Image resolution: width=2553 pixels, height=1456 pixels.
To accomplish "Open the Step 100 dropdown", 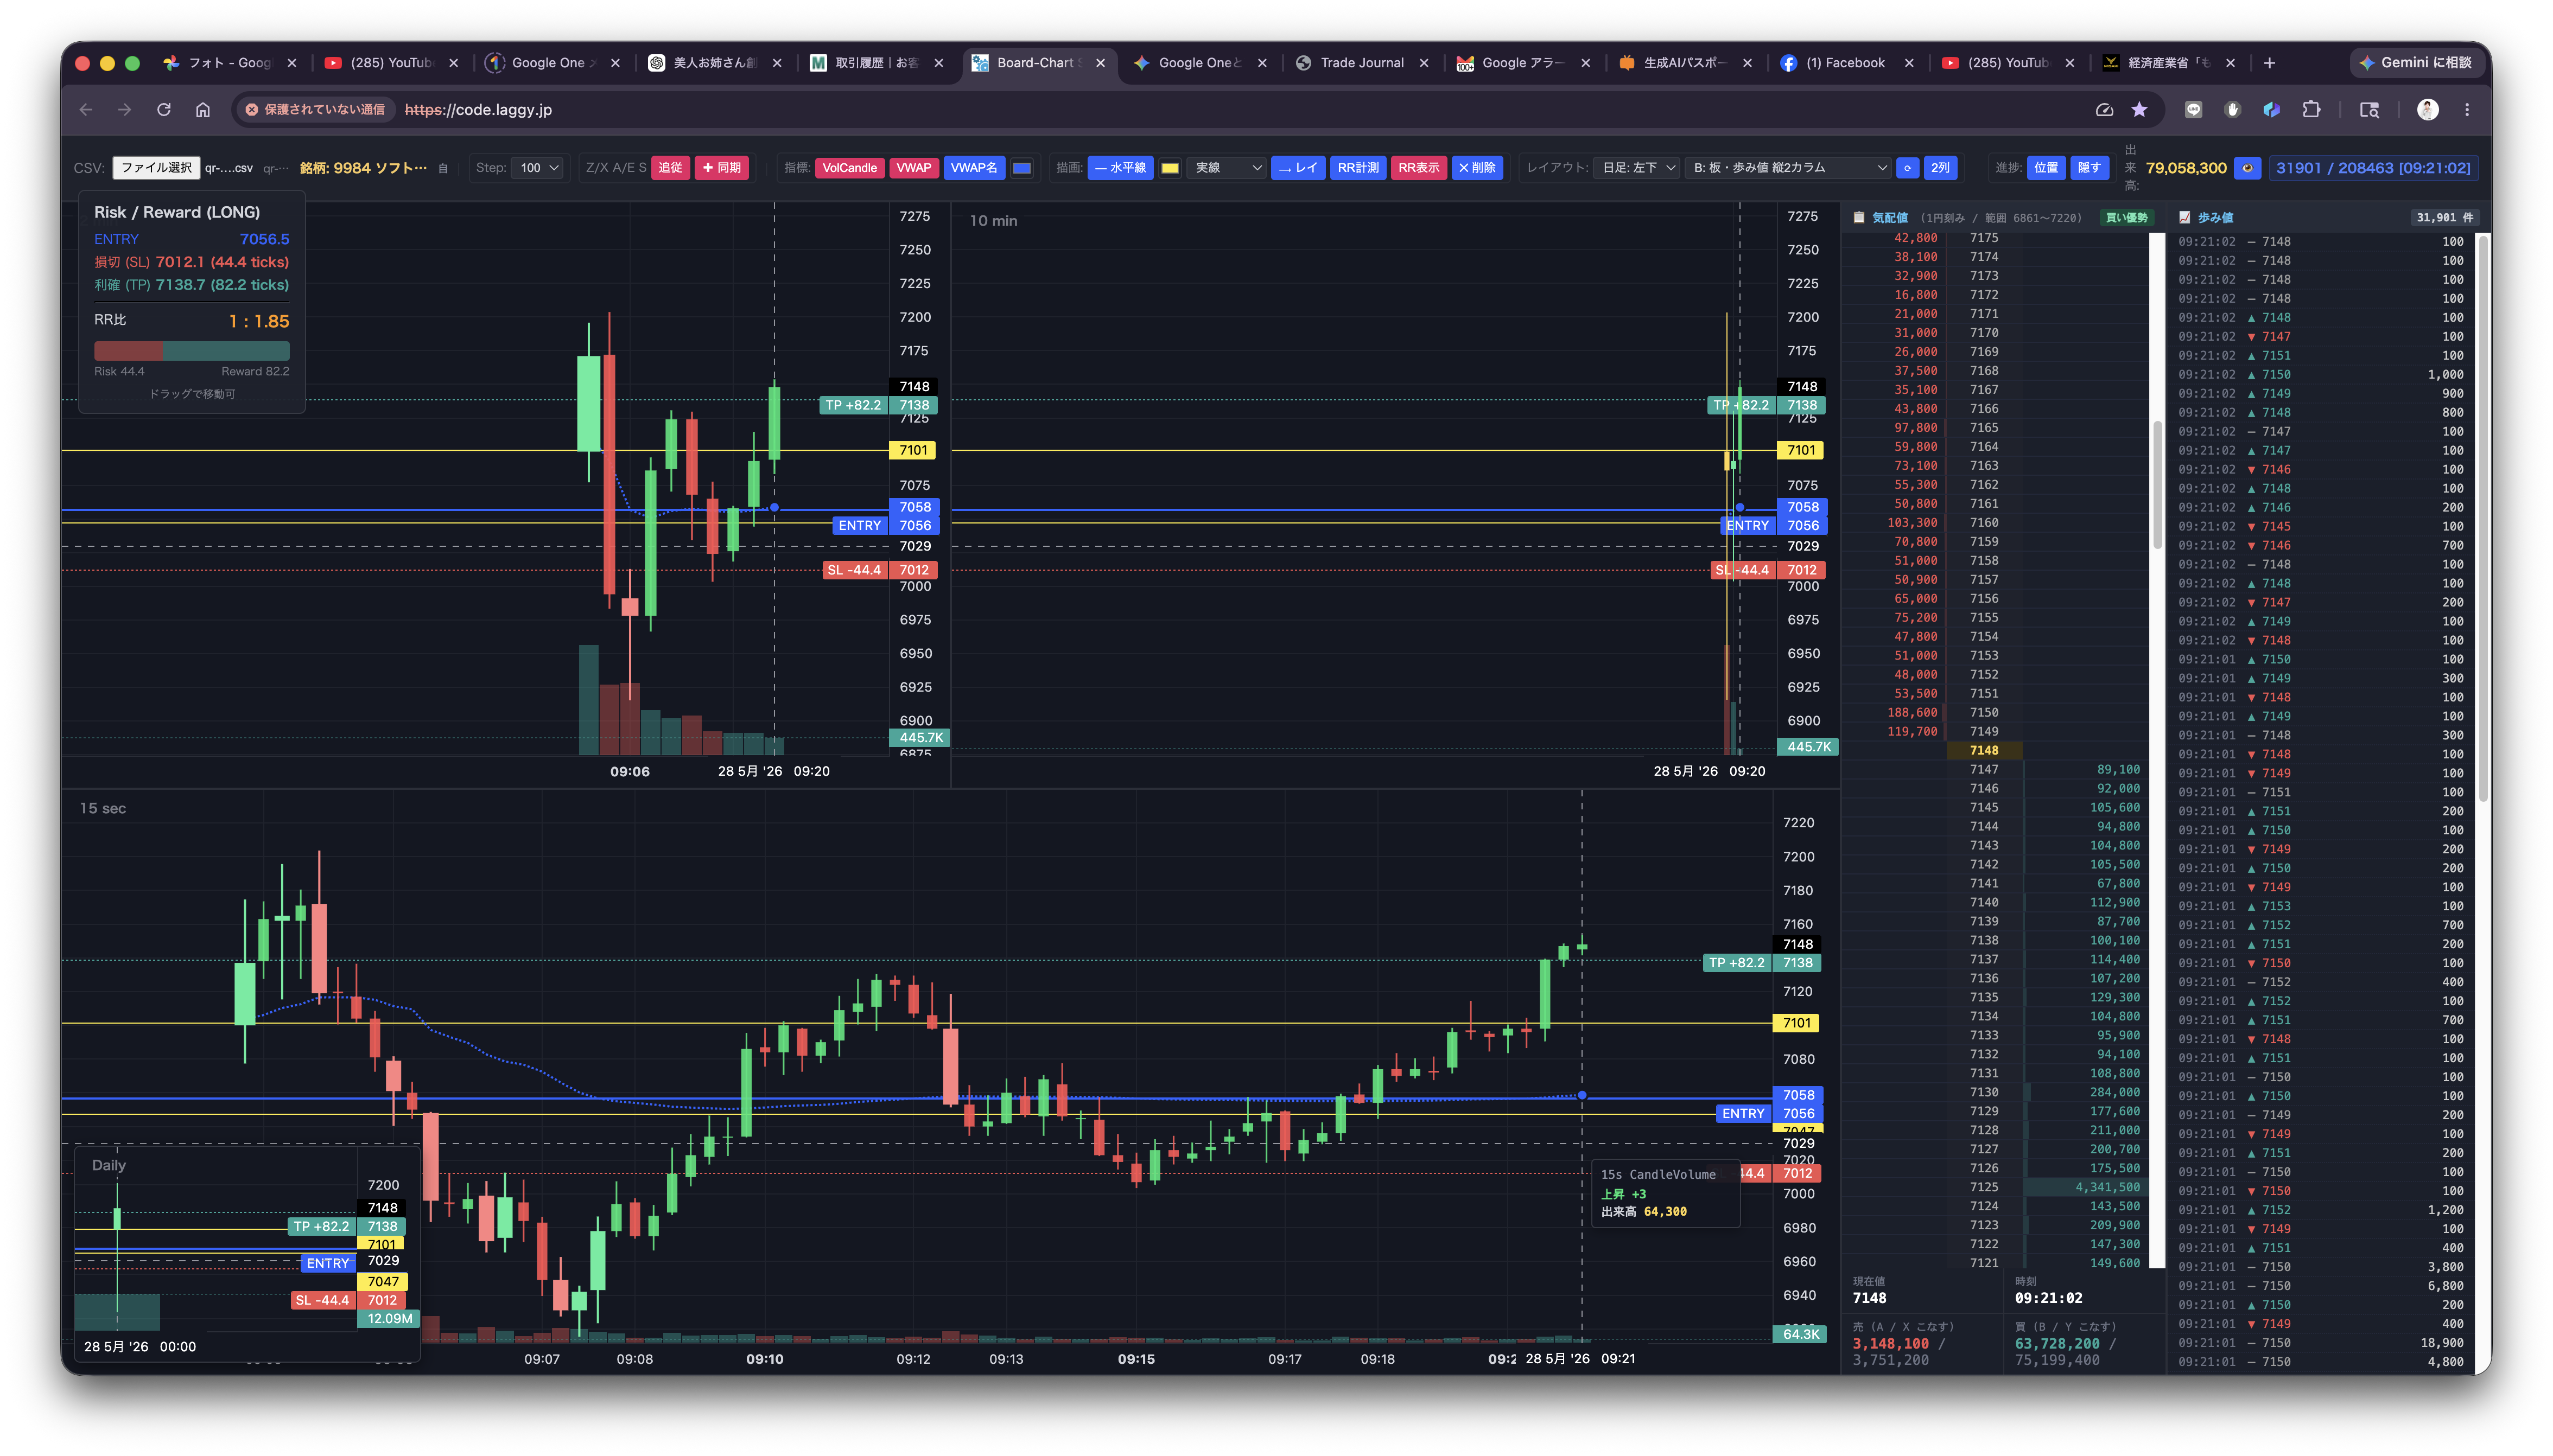I will (540, 168).
